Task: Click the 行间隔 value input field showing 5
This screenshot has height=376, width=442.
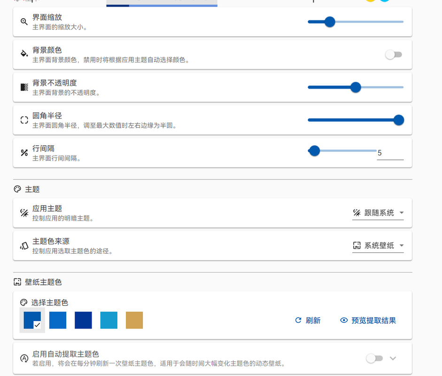Action: pyautogui.click(x=390, y=153)
